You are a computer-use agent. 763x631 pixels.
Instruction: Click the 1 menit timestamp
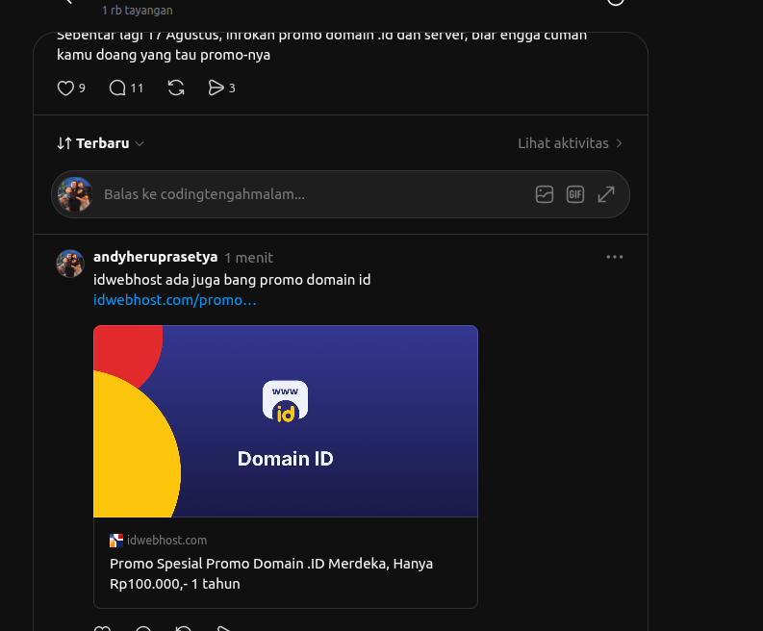[248, 258]
